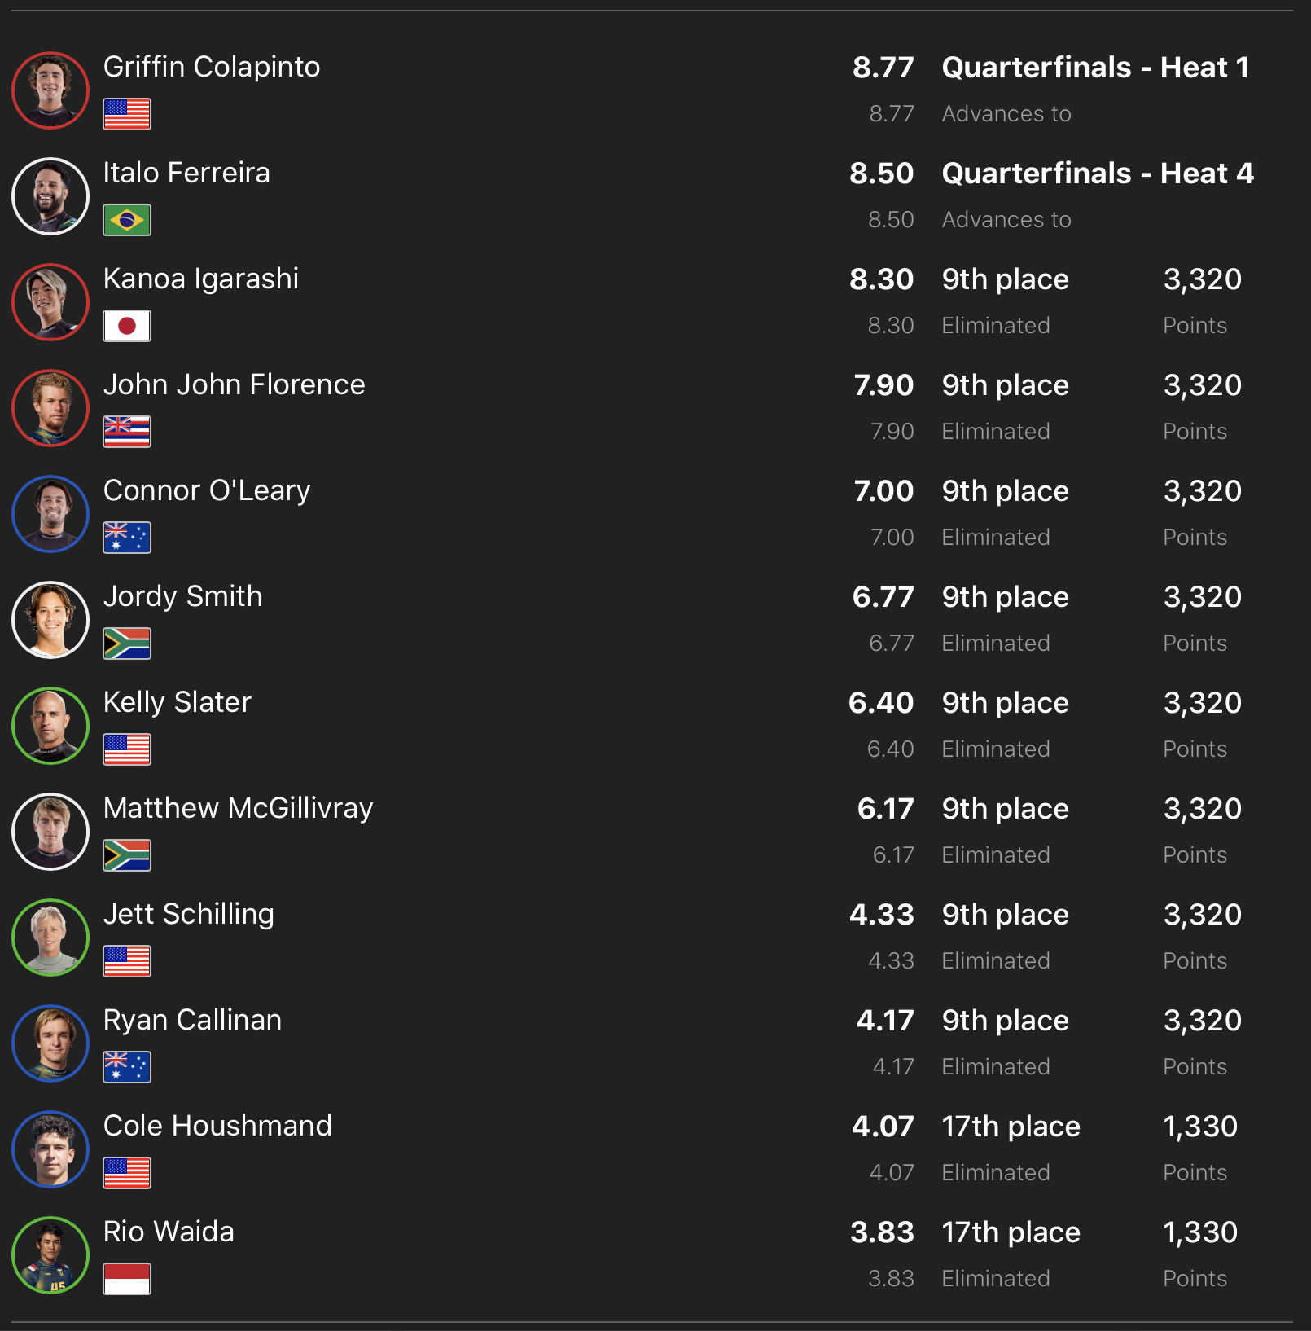
Task: Click the Brazil flag under Italo Ferreira
Action: (127, 220)
